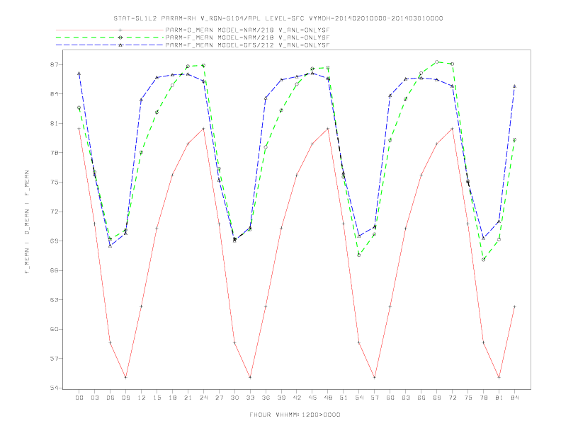561x433 pixels.
Task: Click x-axis forecast hour label 45
Action: pyautogui.click(x=312, y=398)
